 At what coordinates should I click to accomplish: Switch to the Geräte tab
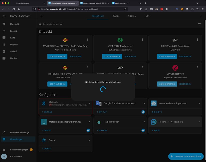tap(116, 16)
